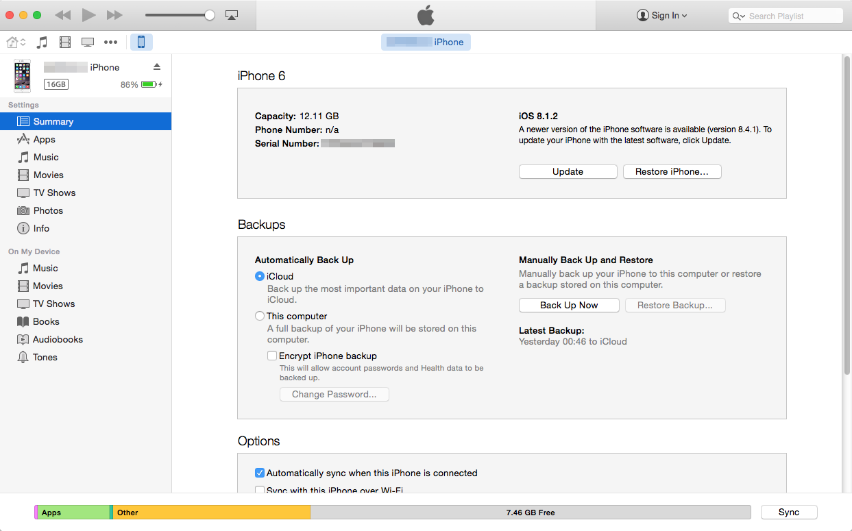Screen dimensions: 852x531
Task: Uncheck Automatically sync when iPhone is connected
Action: (260, 473)
